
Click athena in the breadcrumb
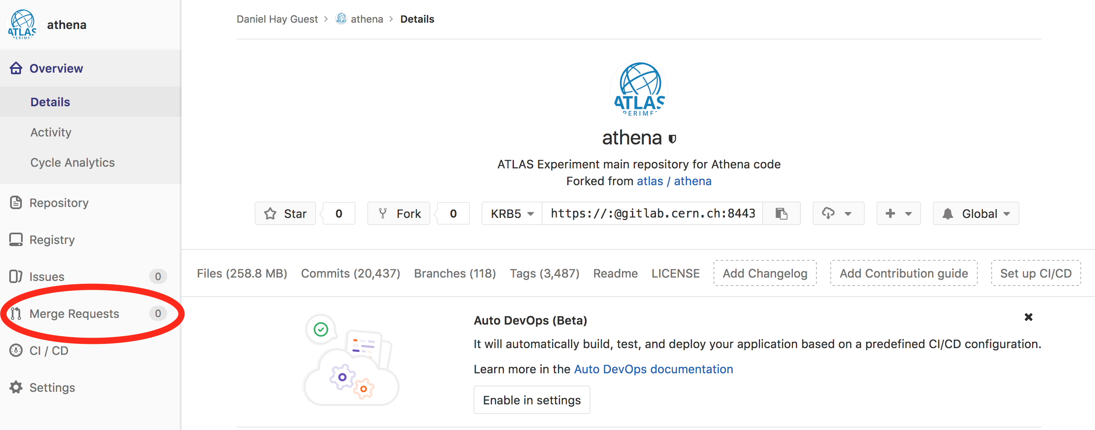click(367, 19)
